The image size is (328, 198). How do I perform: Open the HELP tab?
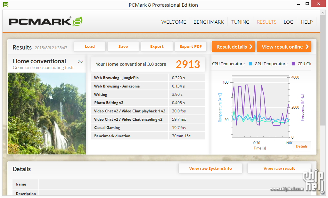click(x=307, y=22)
